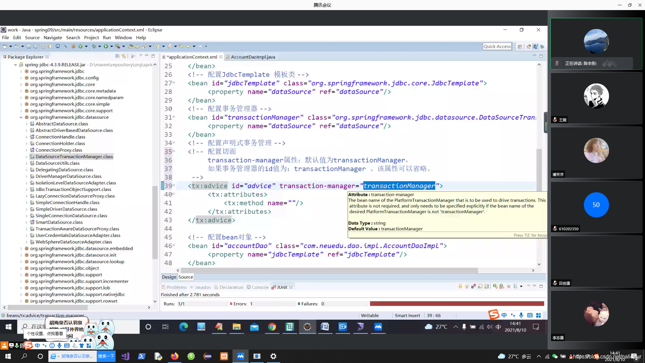This screenshot has height=363, width=645.
Task: Switch to Debug perspective icon
Action: pos(542,47)
